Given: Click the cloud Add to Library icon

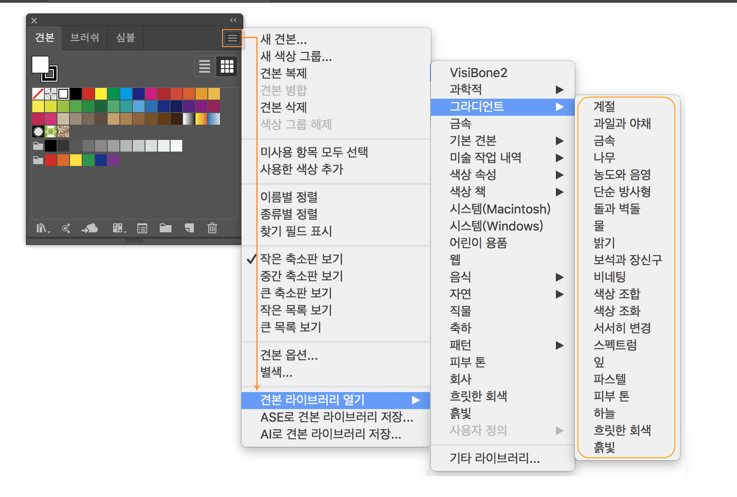Looking at the screenshot, I should [x=90, y=228].
